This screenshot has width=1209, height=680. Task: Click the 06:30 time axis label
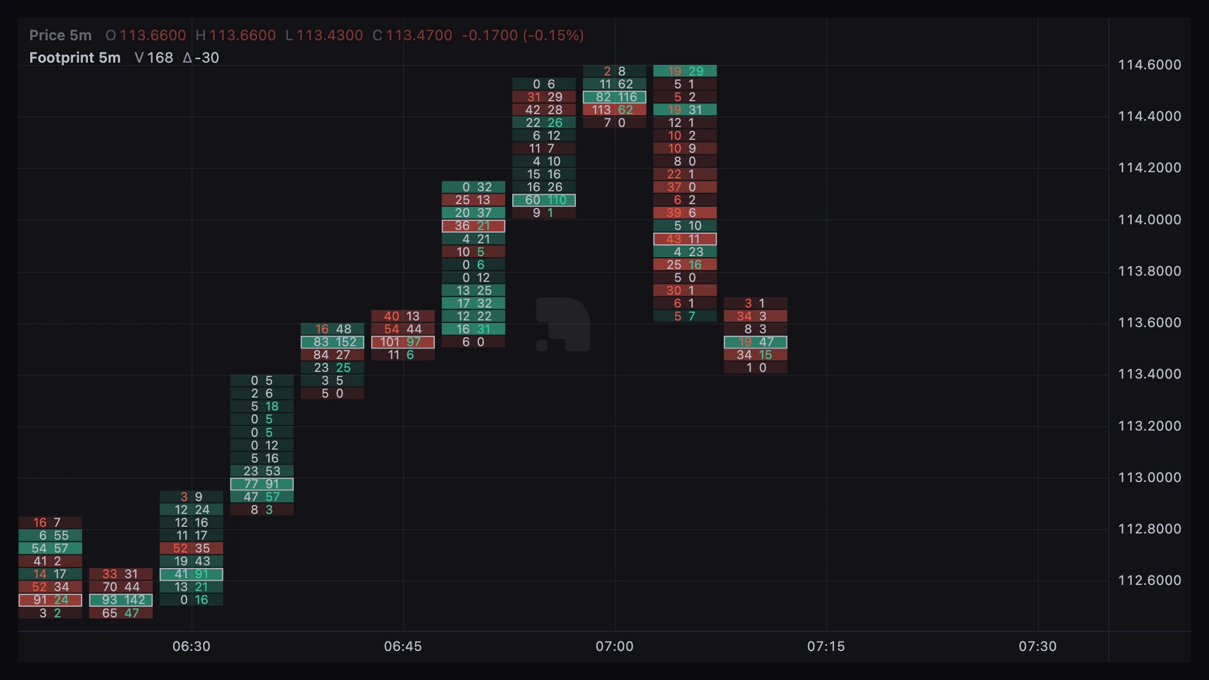191,646
